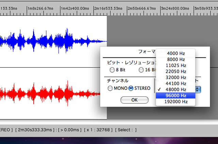The height and width of the screenshot is (144, 218).
Task: Click the チャンネル section label
Action: pos(118,81)
